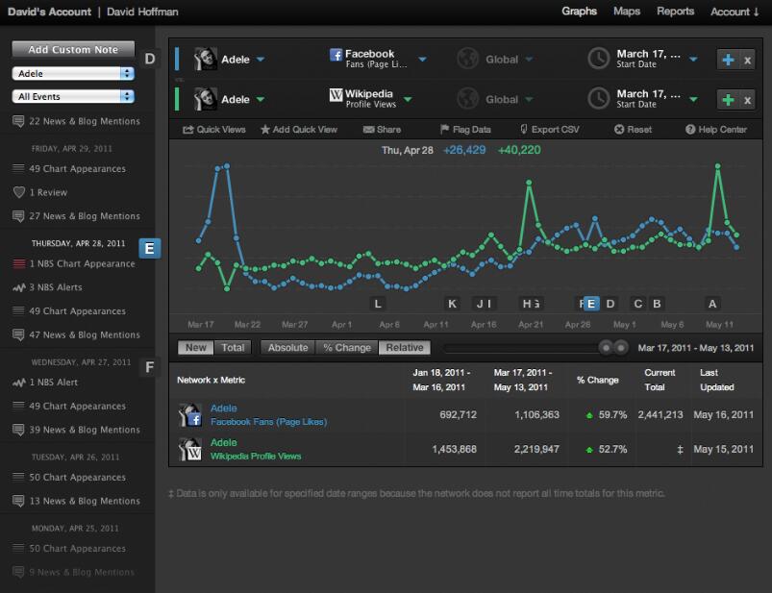Click David's Account header link

[x=49, y=12]
